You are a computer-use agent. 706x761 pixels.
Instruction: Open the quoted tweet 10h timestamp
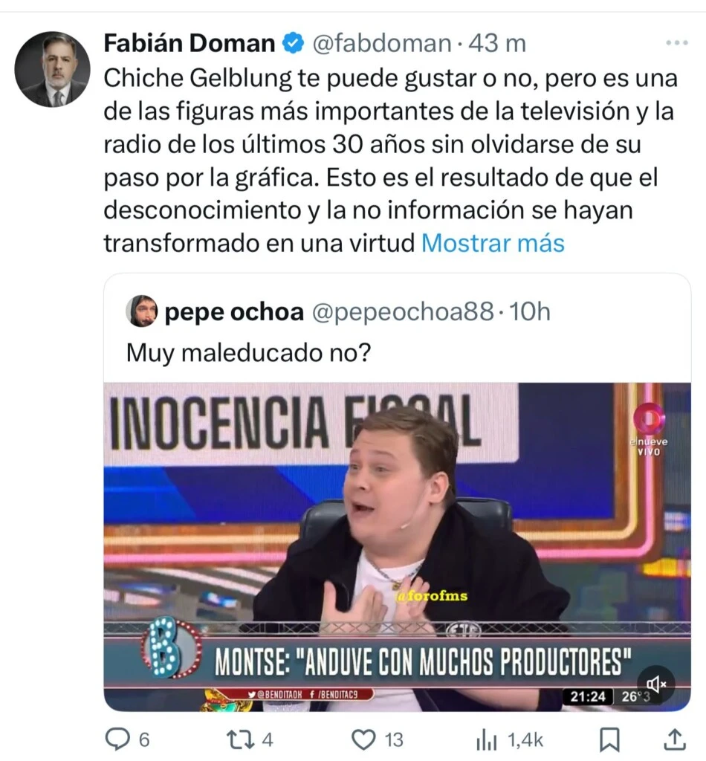(529, 311)
